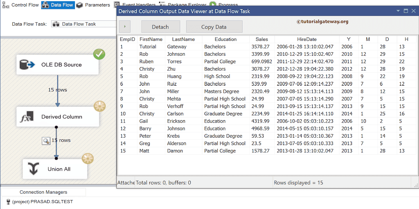
Task: Select the cell containing Tutorial
Action: [151, 46]
